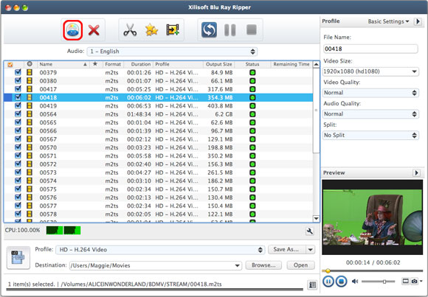The width and height of the screenshot is (428, 297).
Task: Open the Audio Quality dropdown
Action: [370, 114]
